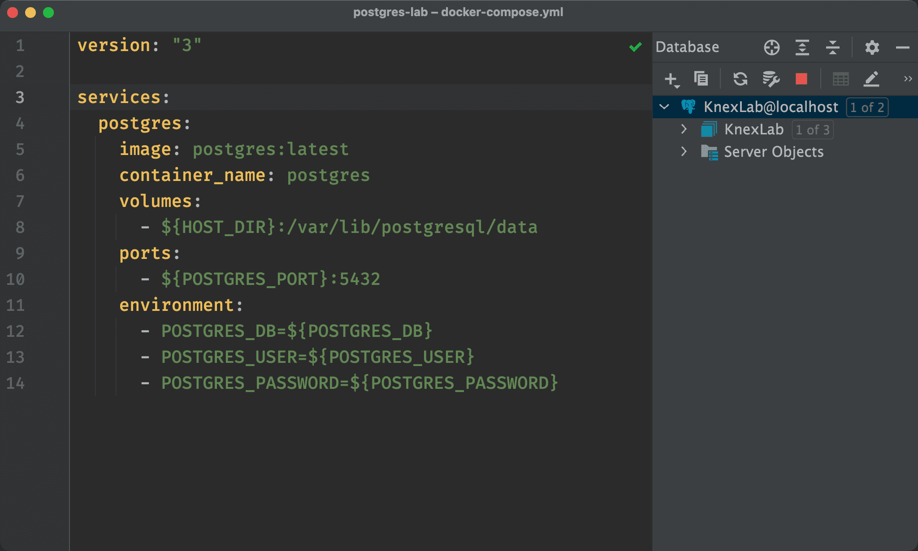Click the 'container_name' key
The height and width of the screenshot is (551, 918).
pos(192,175)
